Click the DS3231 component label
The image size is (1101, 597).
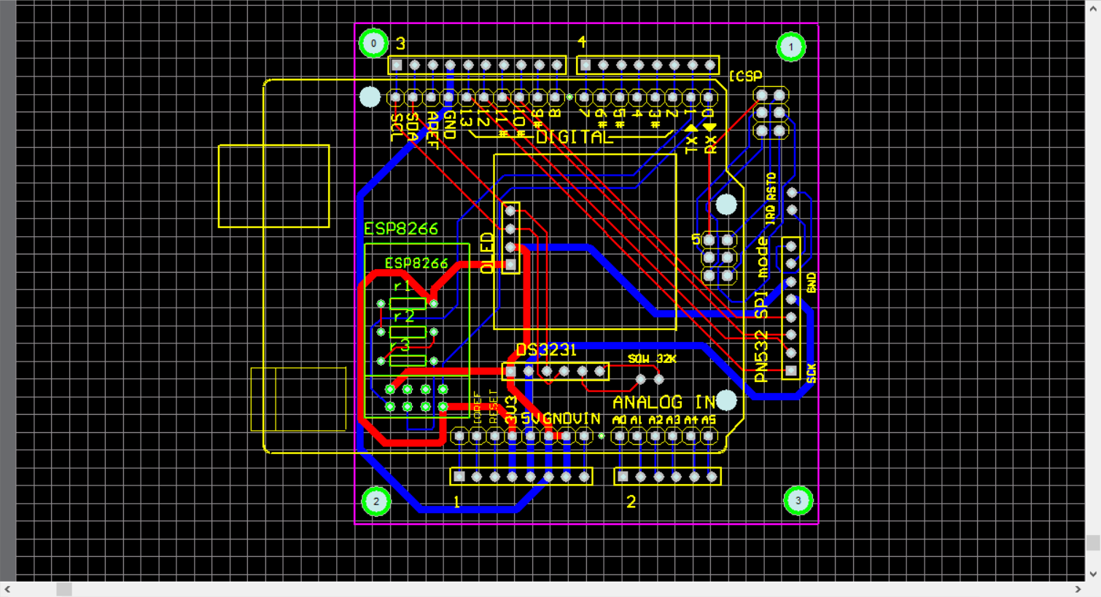coord(546,350)
